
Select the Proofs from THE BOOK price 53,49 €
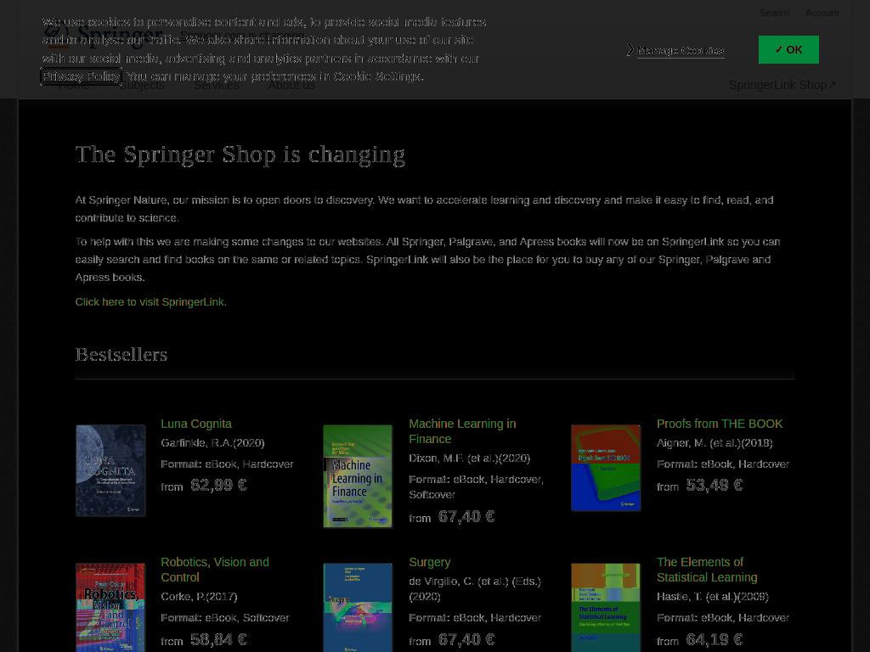[x=714, y=485]
